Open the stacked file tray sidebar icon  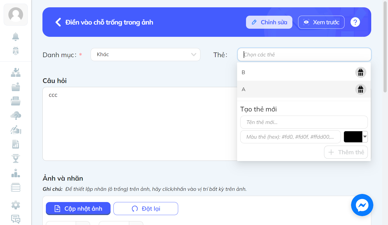click(x=16, y=101)
